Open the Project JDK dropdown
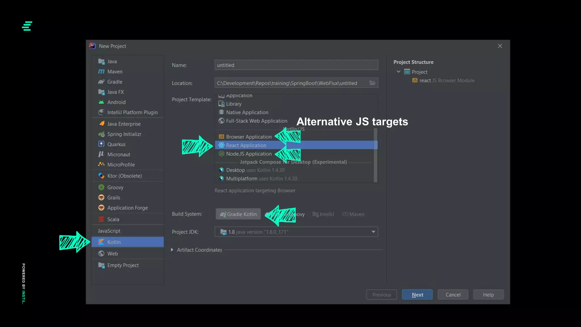Image resolution: width=581 pixels, height=327 pixels. coord(296,232)
